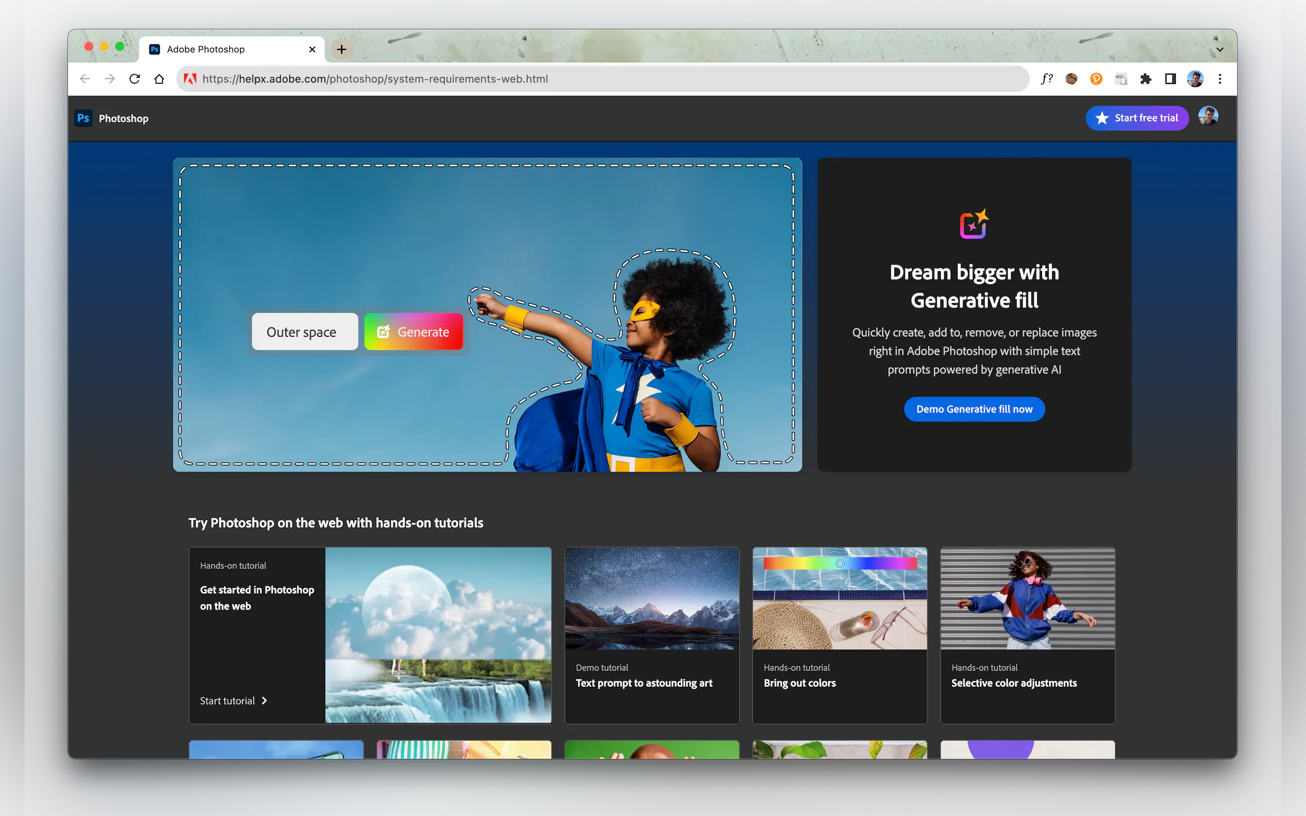
Task: Click the Adobe site icon in the address bar
Action: tap(190, 79)
